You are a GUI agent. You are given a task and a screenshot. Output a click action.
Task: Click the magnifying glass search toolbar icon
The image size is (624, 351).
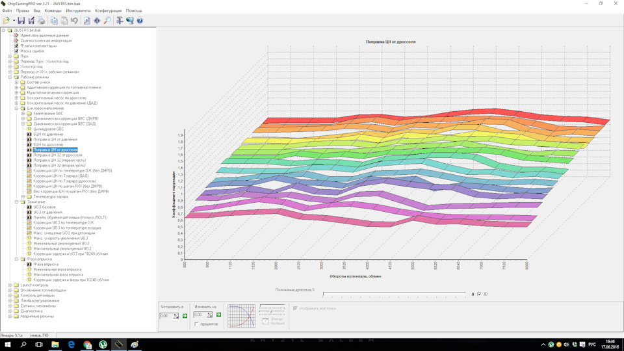click(x=107, y=21)
